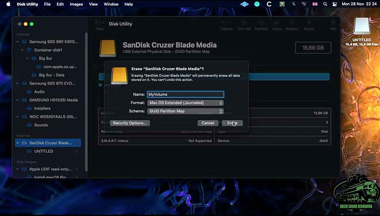
Task: Open the Apple menu
Action: (x=8, y=4)
